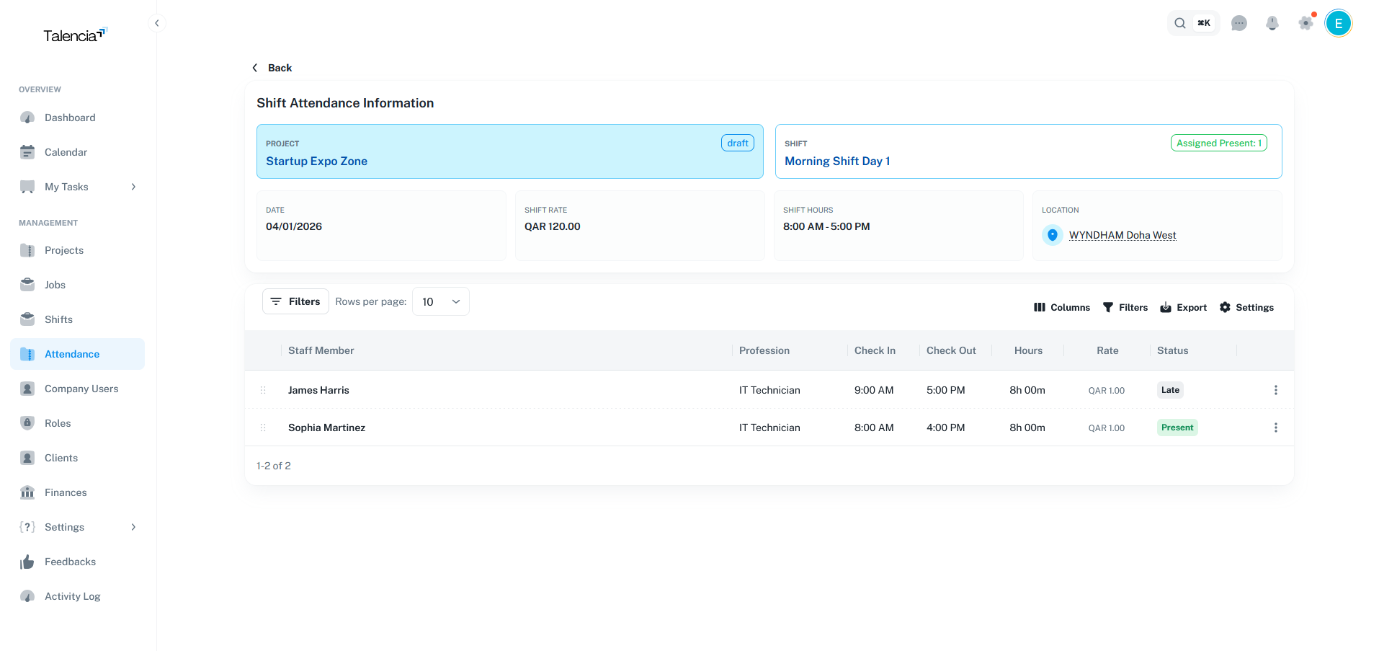Open the Columns visibility panel
1379x651 pixels.
pos(1061,307)
